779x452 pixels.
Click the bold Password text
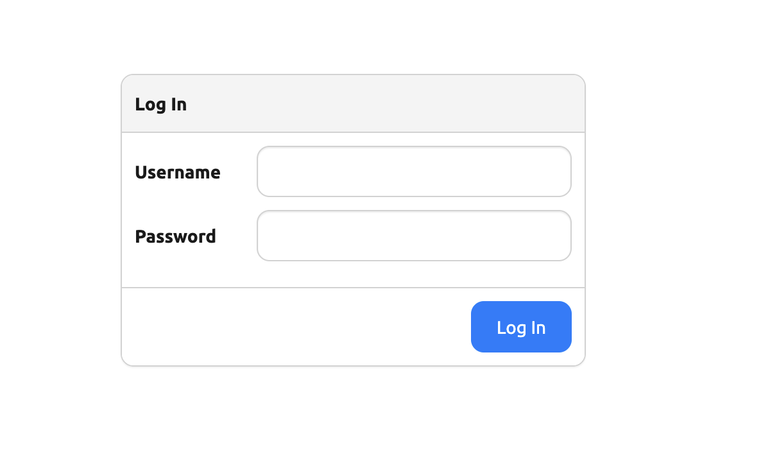click(x=175, y=236)
